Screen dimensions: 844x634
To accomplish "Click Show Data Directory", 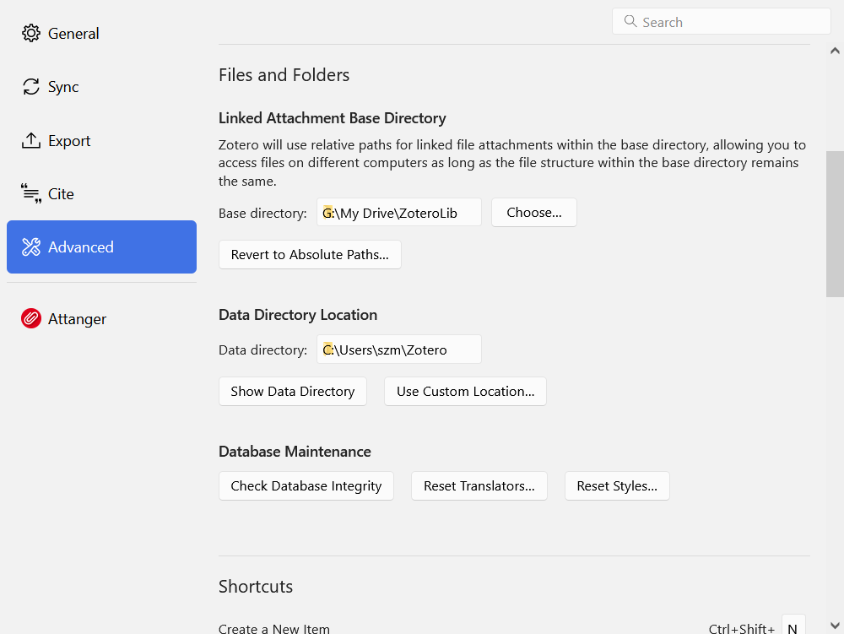I will click(x=293, y=391).
